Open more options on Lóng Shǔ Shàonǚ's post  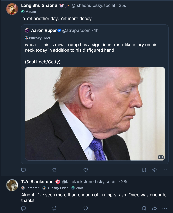[x=165, y=170]
